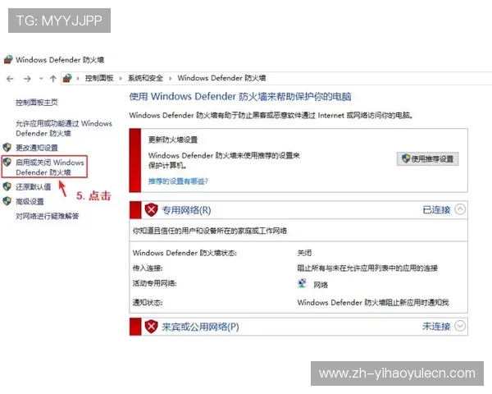Image resolution: width=492 pixels, height=394 pixels.
Task: Open 更改通知设置 link
Action: coord(37,148)
